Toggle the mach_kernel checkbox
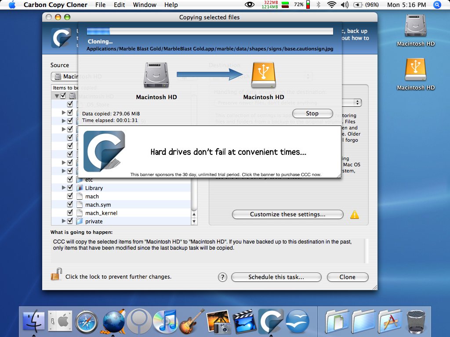 70,212
